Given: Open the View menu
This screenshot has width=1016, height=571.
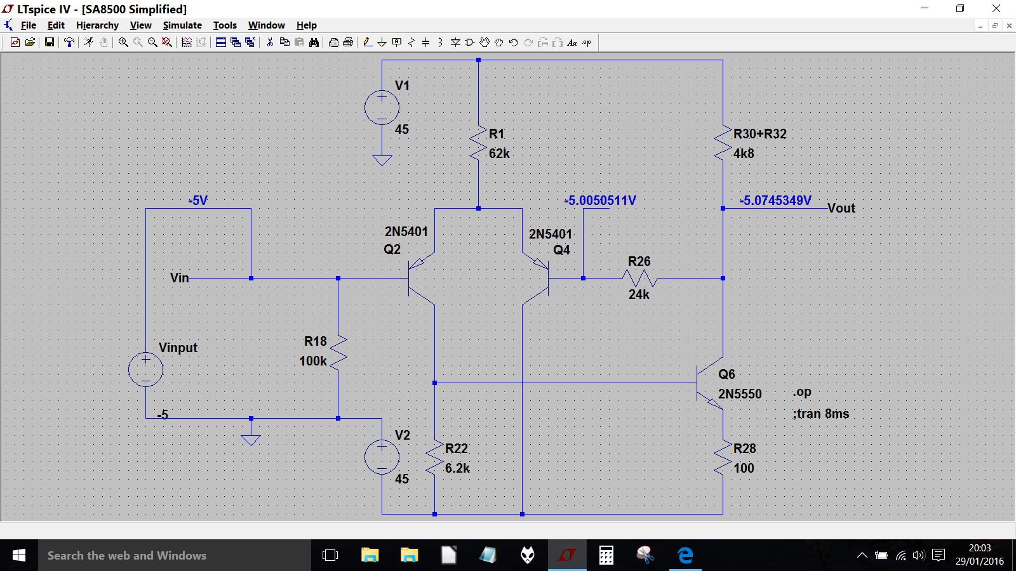Looking at the screenshot, I should tap(140, 25).
